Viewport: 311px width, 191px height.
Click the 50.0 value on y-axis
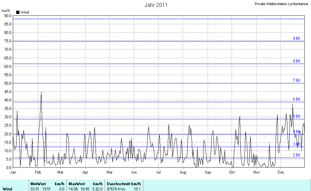point(7,83)
